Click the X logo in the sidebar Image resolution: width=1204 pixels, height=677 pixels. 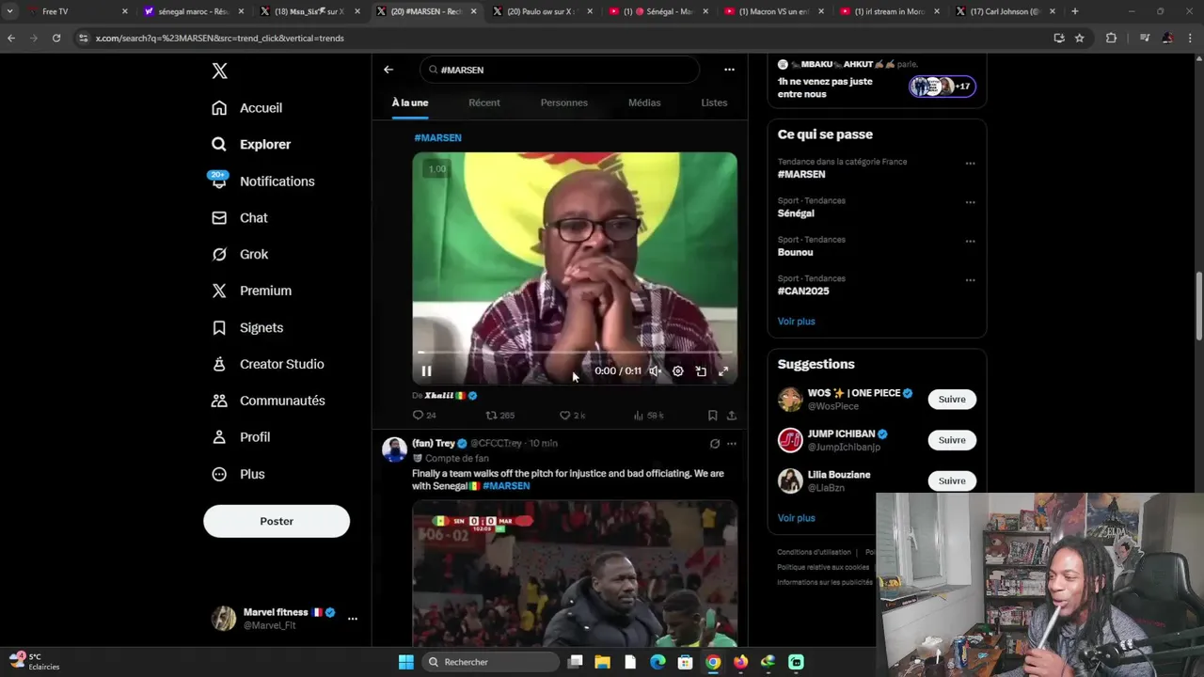coord(219,71)
